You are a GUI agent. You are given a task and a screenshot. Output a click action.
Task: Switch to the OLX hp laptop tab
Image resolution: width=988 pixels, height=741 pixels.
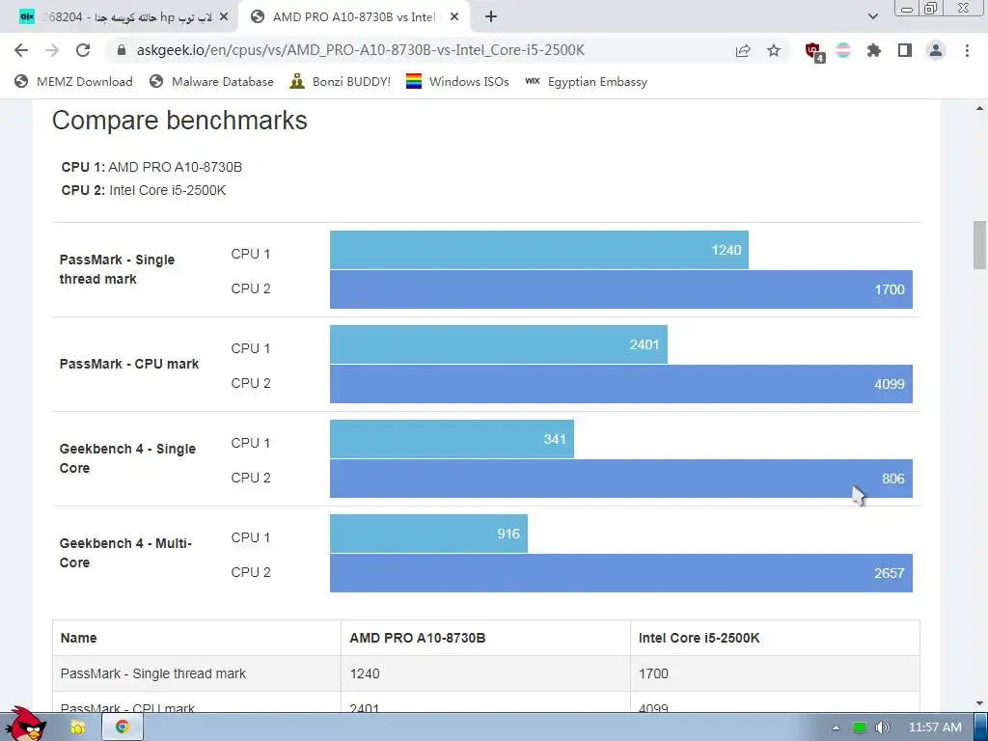120,17
